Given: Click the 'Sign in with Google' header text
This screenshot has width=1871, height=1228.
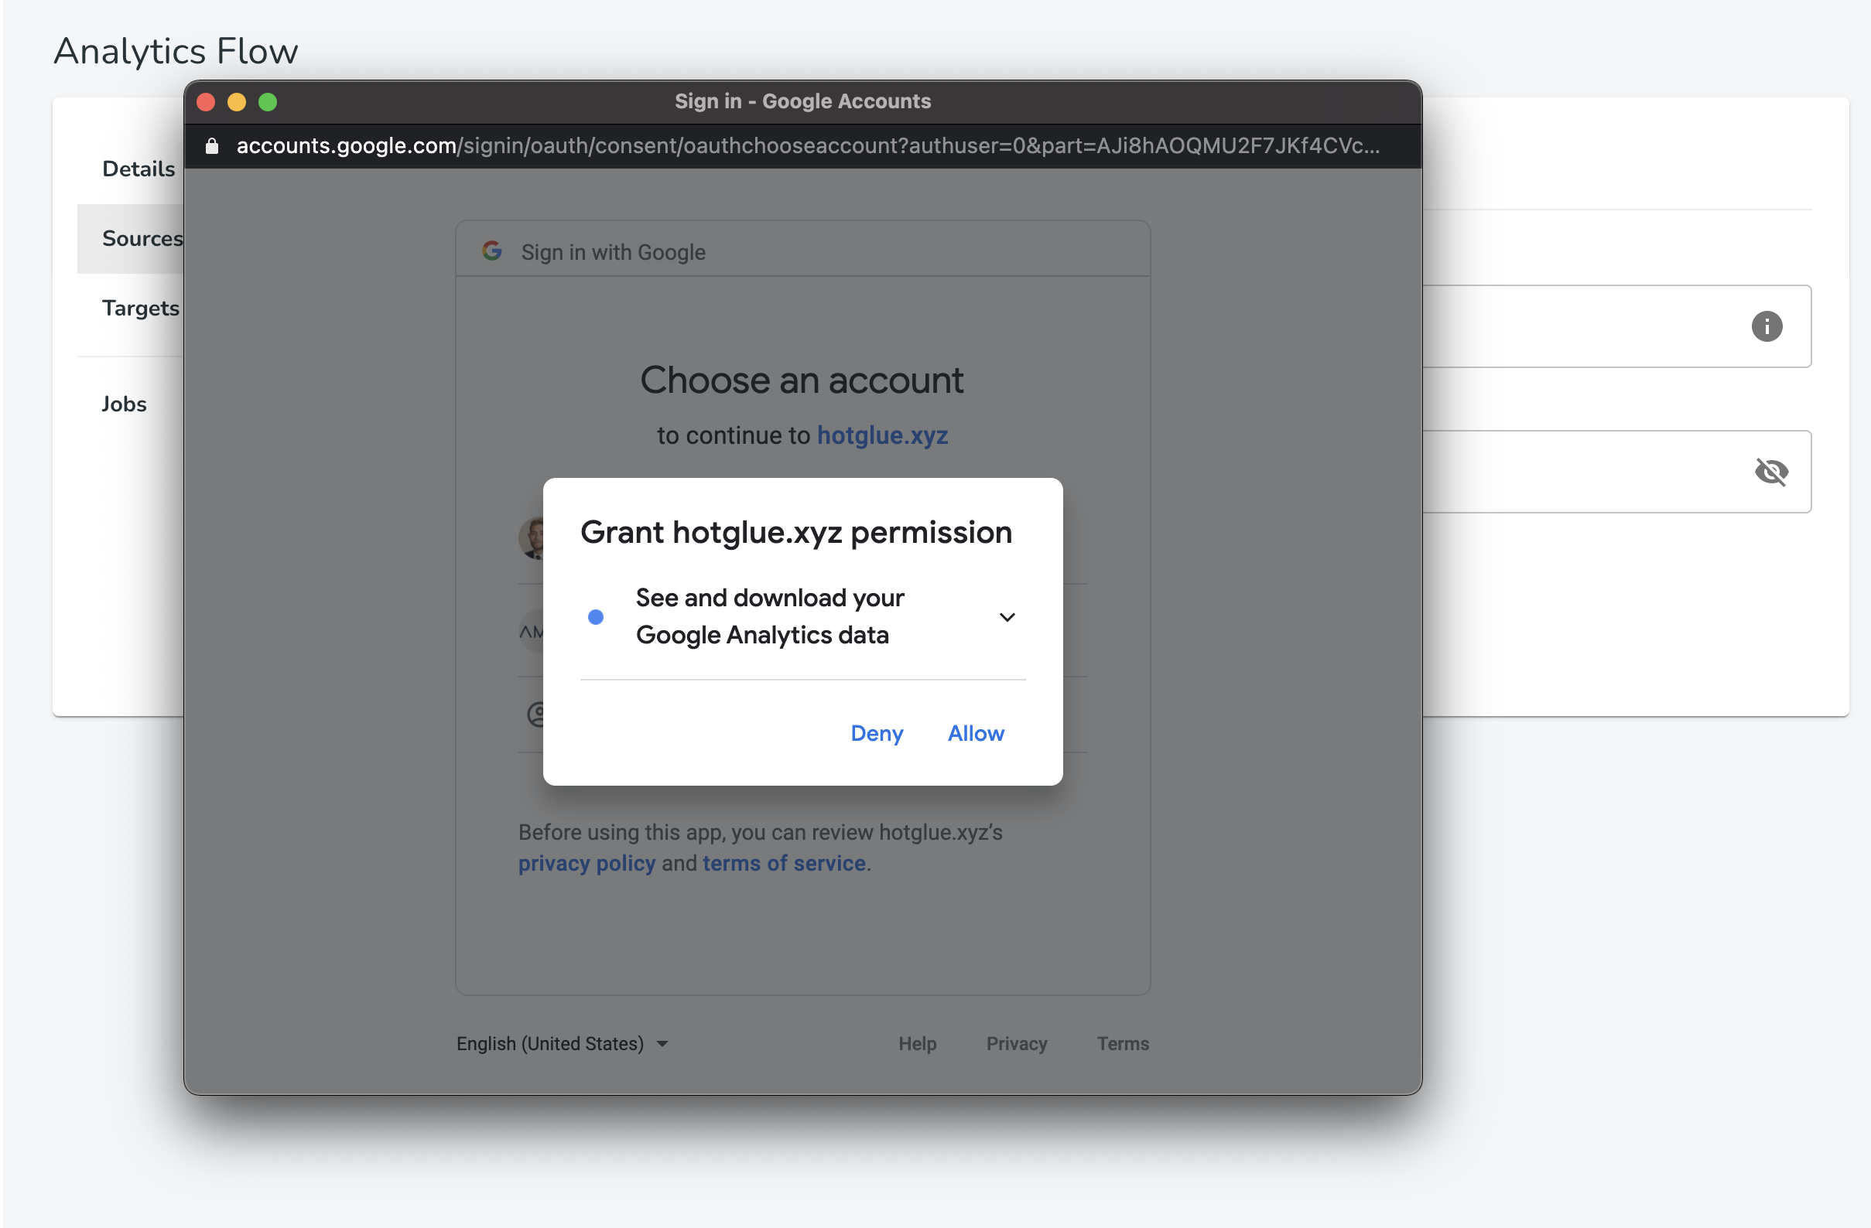Looking at the screenshot, I should coord(613,252).
